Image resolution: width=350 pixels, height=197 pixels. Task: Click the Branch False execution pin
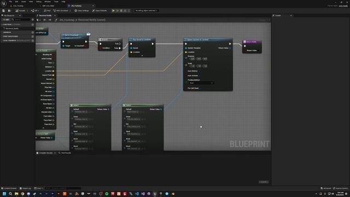pos(120,48)
